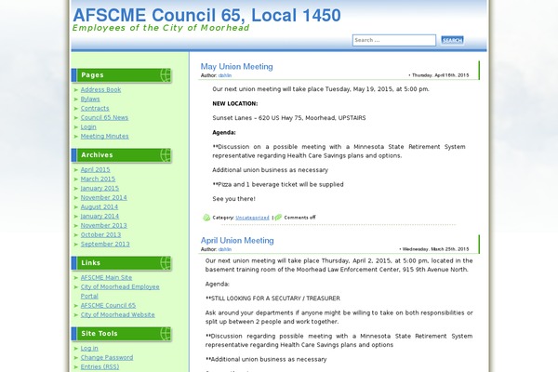The image size is (558, 372).
Task: Click the arrow bullet beside Log in
Action: point(76,349)
